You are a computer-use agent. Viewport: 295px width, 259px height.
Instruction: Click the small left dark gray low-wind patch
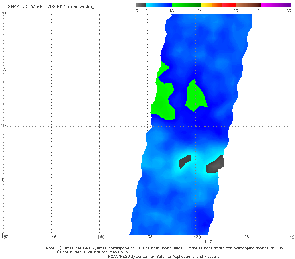(185, 161)
